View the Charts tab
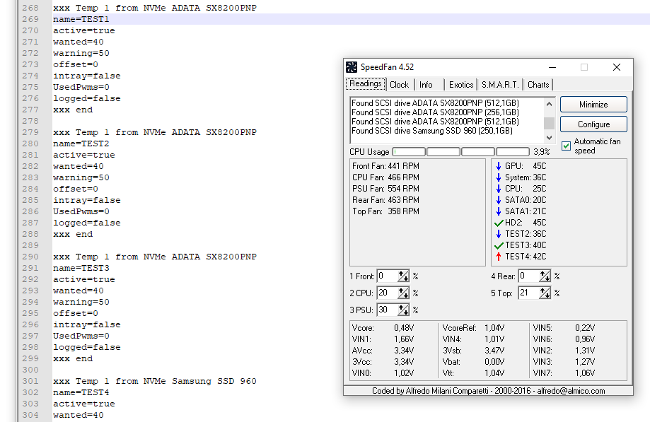This screenshot has width=650, height=422. pos(538,85)
